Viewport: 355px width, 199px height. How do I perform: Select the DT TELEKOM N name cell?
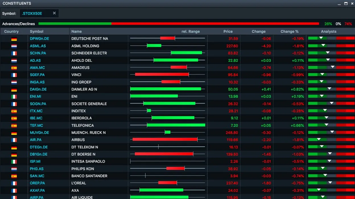coord(99,147)
